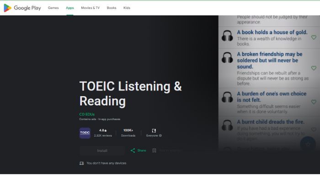Open the Kids tab
Screen dimensions: 320x183
(127, 8)
